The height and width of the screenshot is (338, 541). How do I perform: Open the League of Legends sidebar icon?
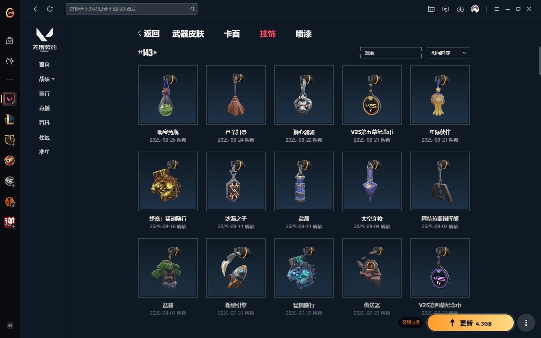(10, 119)
